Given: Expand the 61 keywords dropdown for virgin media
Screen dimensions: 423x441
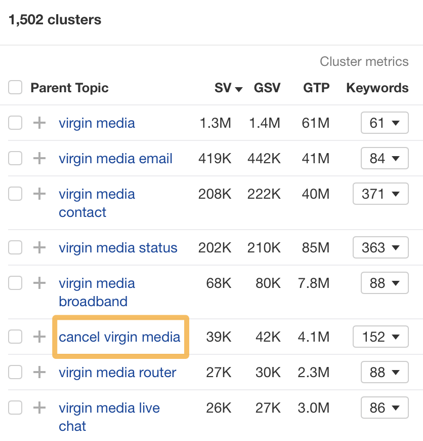Looking at the screenshot, I should [x=385, y=123].
